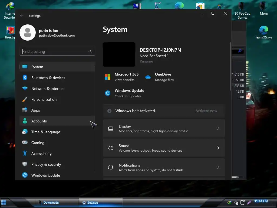Viewport: 277px width, 208px height.
Task: Click the Time & language clock icon
Action: [x=25, y=132]
